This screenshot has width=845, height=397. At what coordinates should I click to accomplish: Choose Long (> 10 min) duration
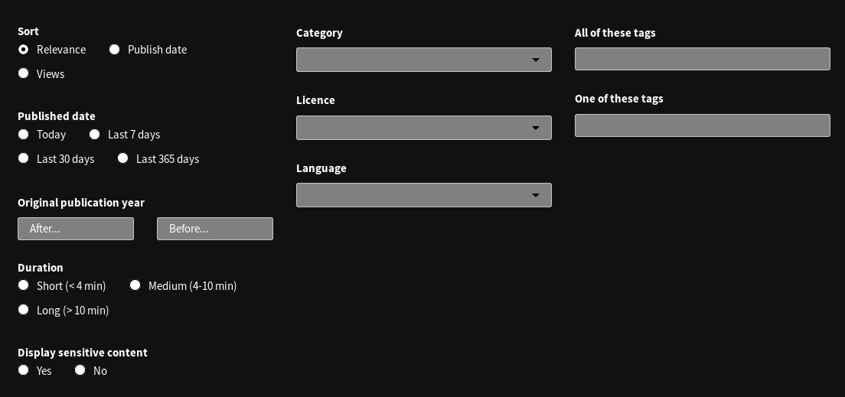[23, 310]
